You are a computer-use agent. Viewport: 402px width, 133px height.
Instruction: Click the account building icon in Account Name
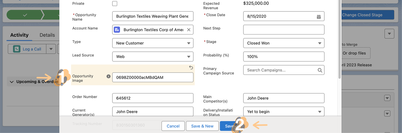(x=117, y=30)
